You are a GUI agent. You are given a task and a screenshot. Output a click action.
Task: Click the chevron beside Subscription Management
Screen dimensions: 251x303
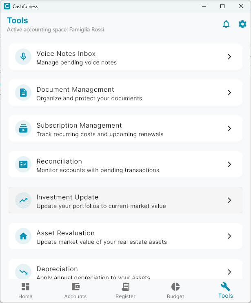tap(229, 128)
